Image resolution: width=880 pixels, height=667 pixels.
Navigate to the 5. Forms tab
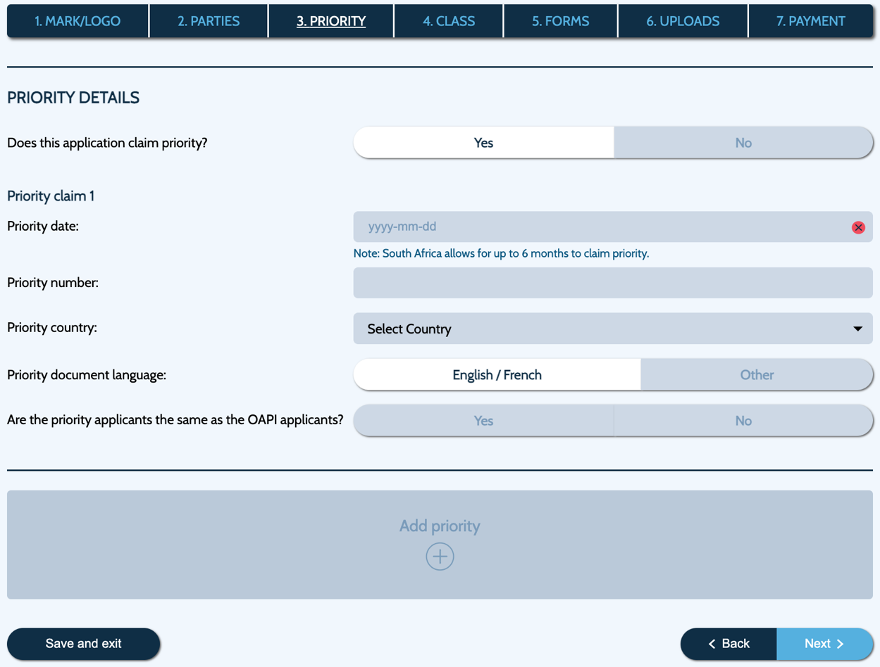pyautogui.click(x=561, y=21)
